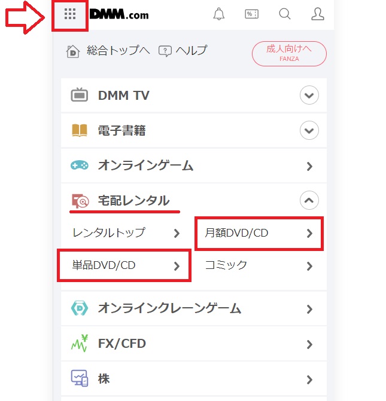The image size is (386, 401).
Task: Click the home icon beside 総合トップへ
Action: click(x=73, y=51)
